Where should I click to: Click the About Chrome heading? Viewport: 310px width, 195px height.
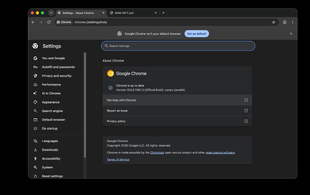click(113, 61)
